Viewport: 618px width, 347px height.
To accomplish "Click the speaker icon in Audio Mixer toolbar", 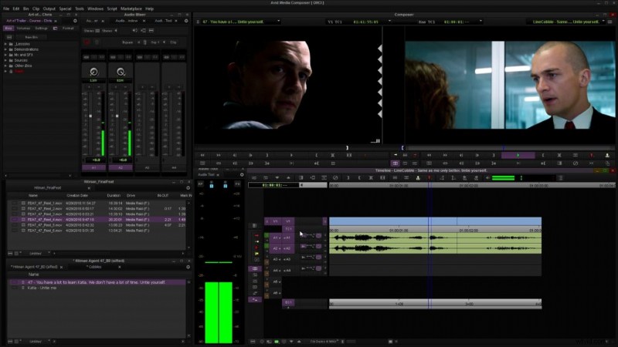I will [x=134, y=30].
